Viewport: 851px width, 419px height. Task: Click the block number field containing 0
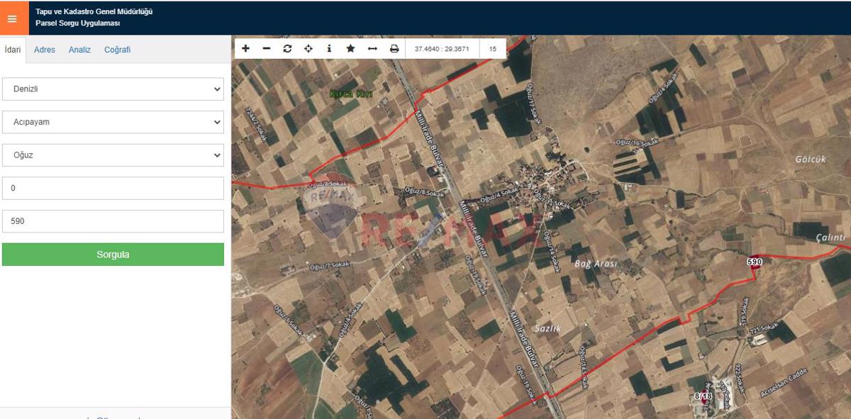click(x=113, y=189)
